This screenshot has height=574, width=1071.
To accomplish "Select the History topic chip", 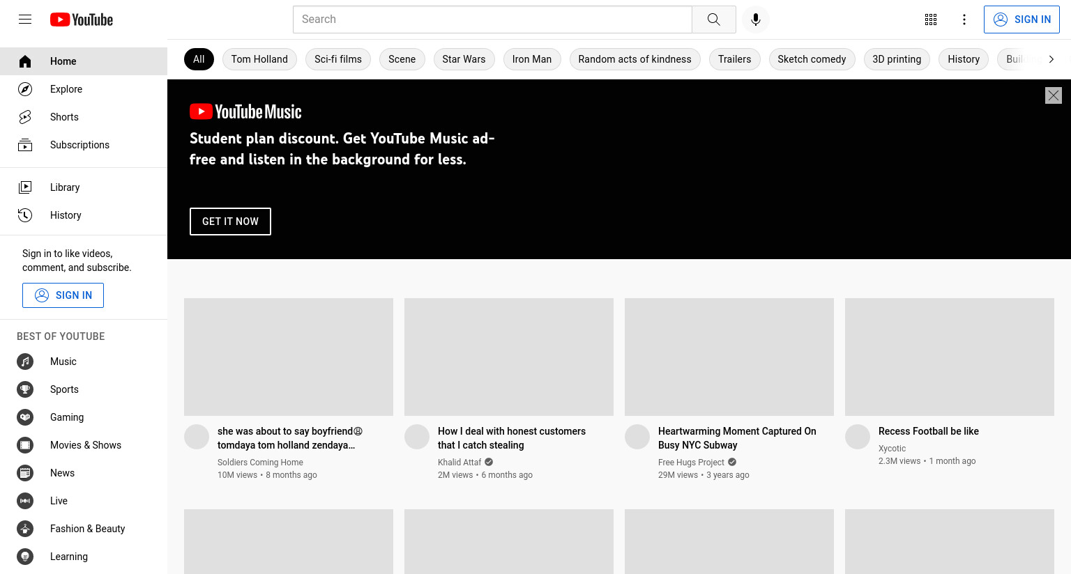I will (964, 59).
